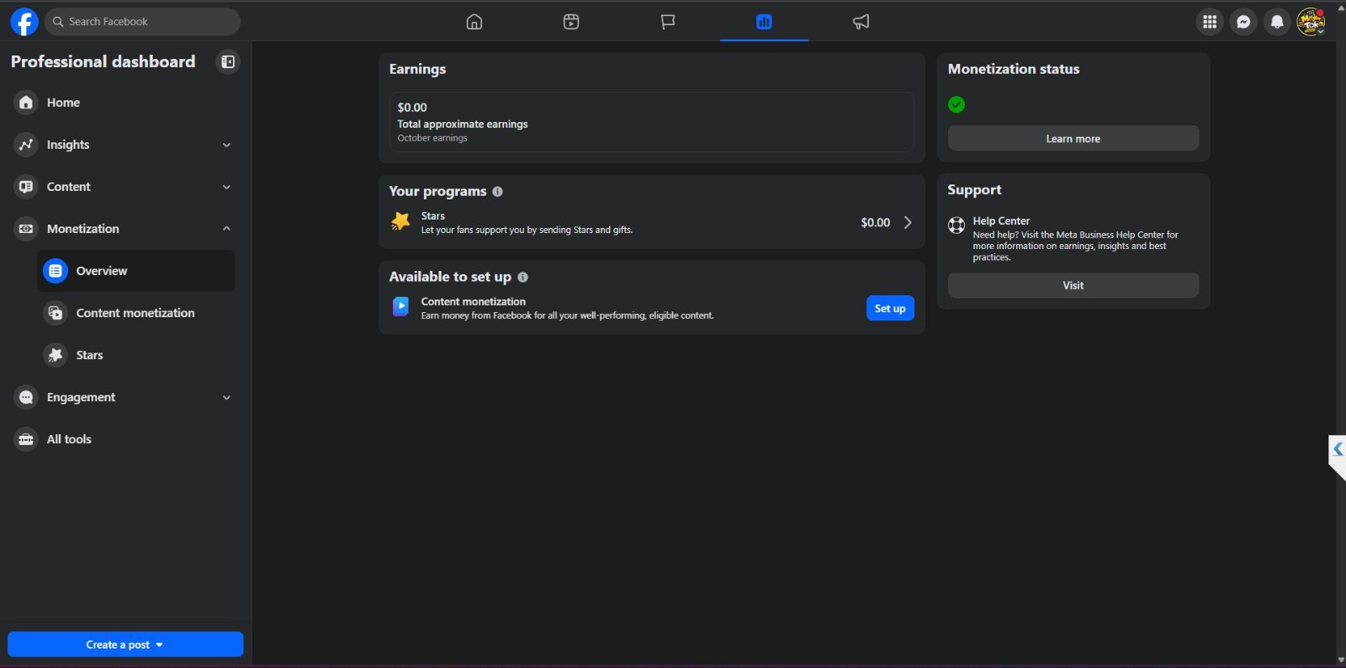Viewport: 1346px width, 668px height.
Task: Click the Stars program star icon
Action: (x=400, y=222)
